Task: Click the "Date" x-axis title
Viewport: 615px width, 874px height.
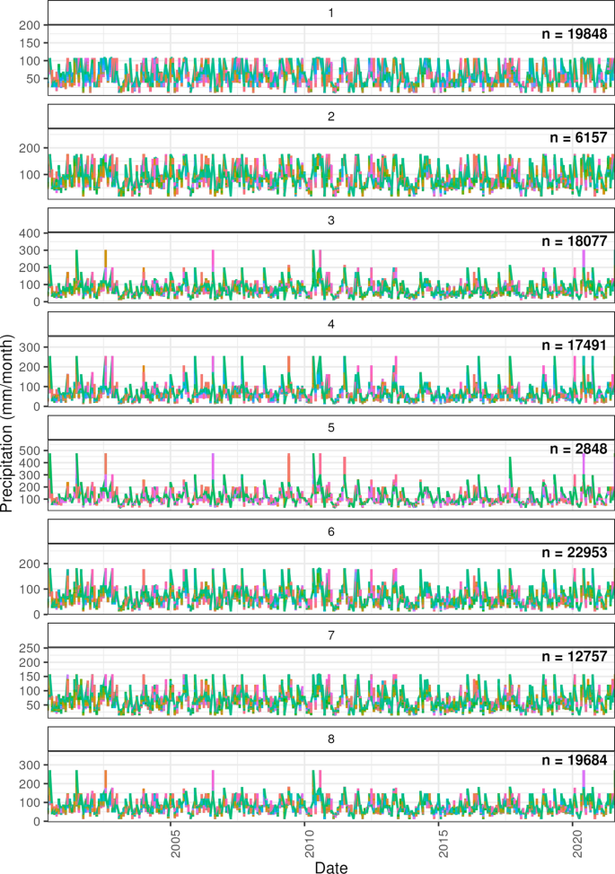Action: click(x=331, y=867)
